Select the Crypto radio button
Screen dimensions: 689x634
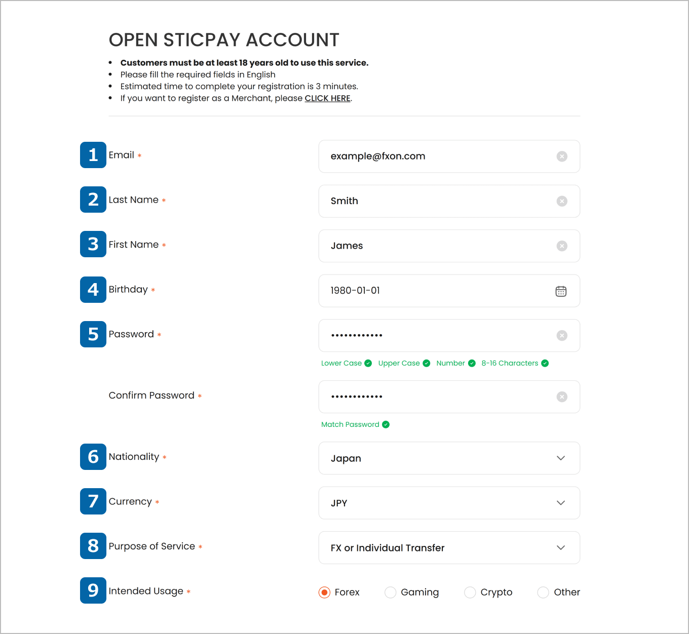click(x=470, y=592)
